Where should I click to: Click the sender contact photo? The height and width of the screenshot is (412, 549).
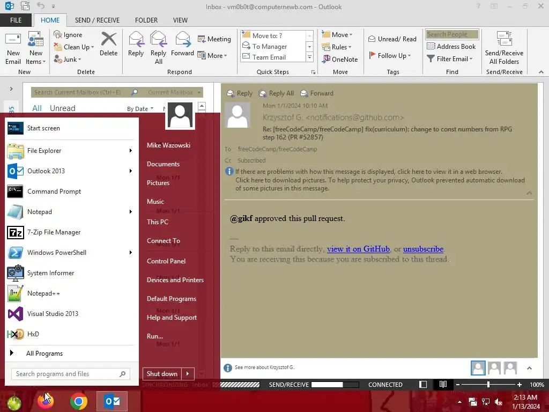[x=238, y=115]
